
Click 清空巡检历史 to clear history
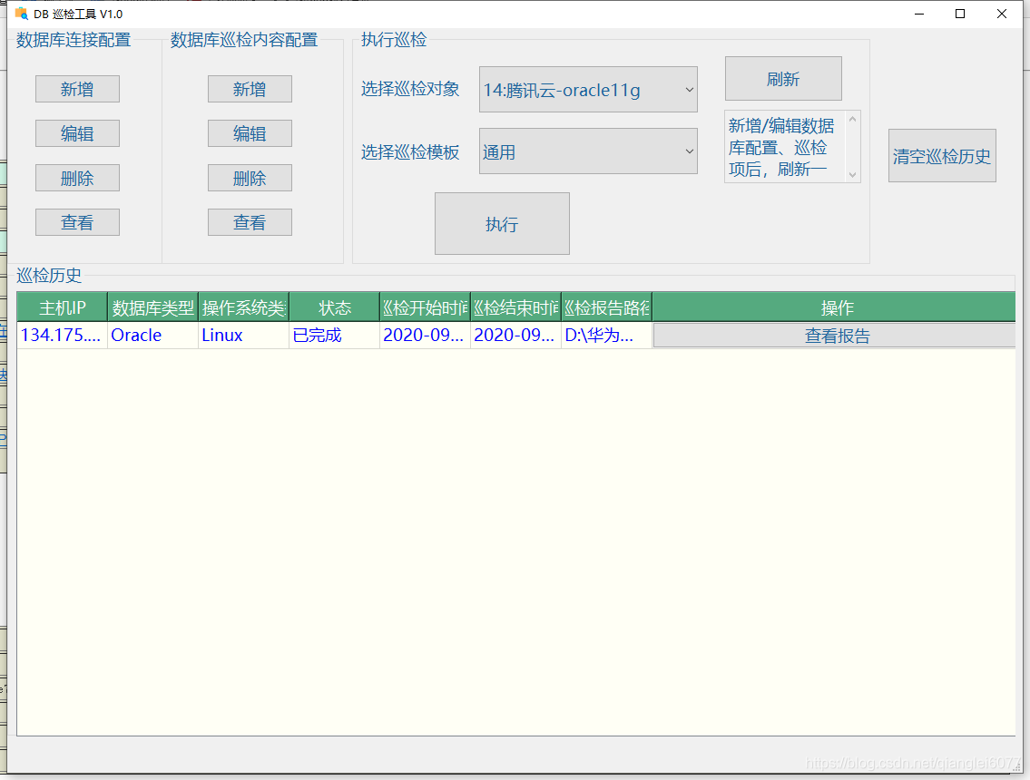942,155
